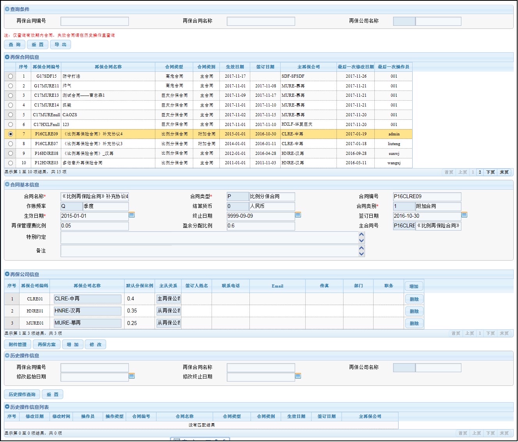Click 备注 textarea down arrow
This screenshot has height=442, width=518.
point(361,254)
